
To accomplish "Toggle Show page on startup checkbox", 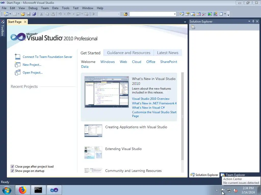I will [12, 171].
